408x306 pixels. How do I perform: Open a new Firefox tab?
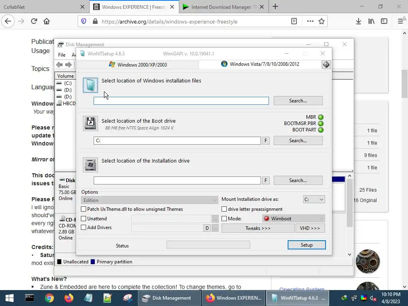[x=275, y=7]
